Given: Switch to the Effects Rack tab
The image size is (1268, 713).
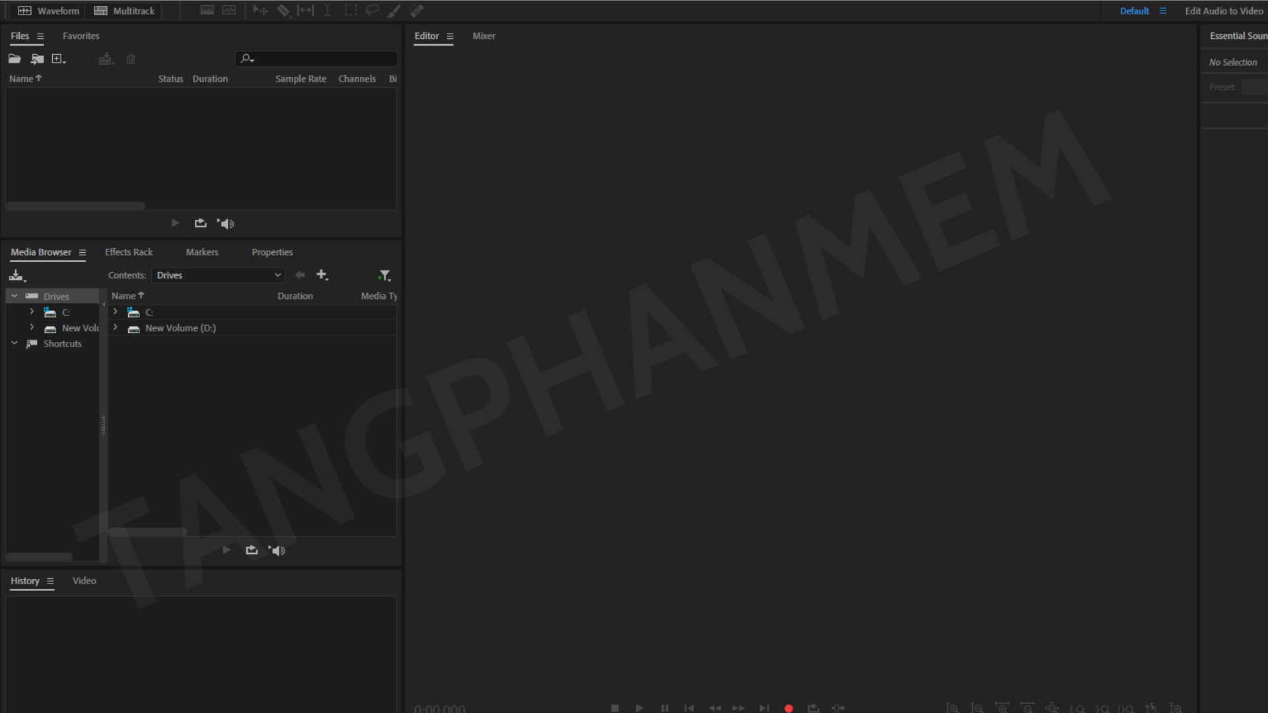Looking at the screenshot, I should (129, 252).
